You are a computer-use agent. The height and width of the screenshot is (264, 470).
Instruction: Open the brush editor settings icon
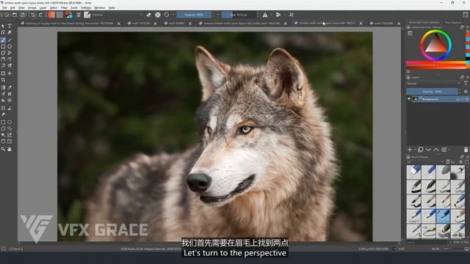[79, 15]
